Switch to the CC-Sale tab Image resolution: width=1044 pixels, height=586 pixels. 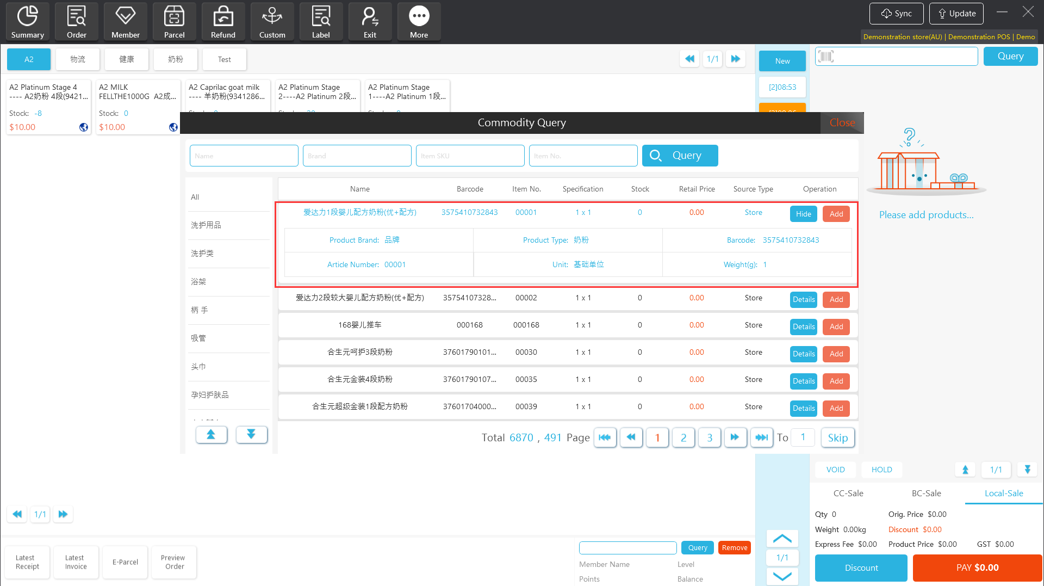click(x=848, y=493)
